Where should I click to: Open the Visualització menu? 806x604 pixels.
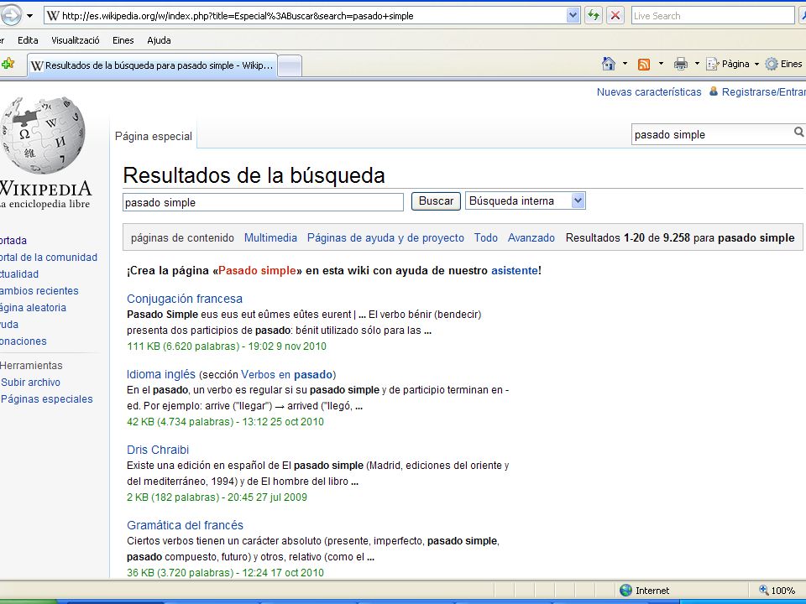click(x=75, y=40)
